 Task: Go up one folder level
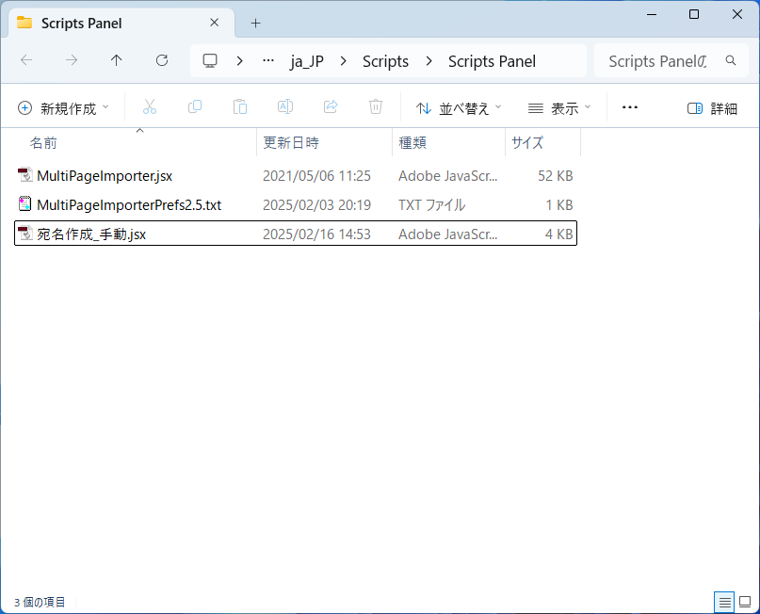point(117,60)
